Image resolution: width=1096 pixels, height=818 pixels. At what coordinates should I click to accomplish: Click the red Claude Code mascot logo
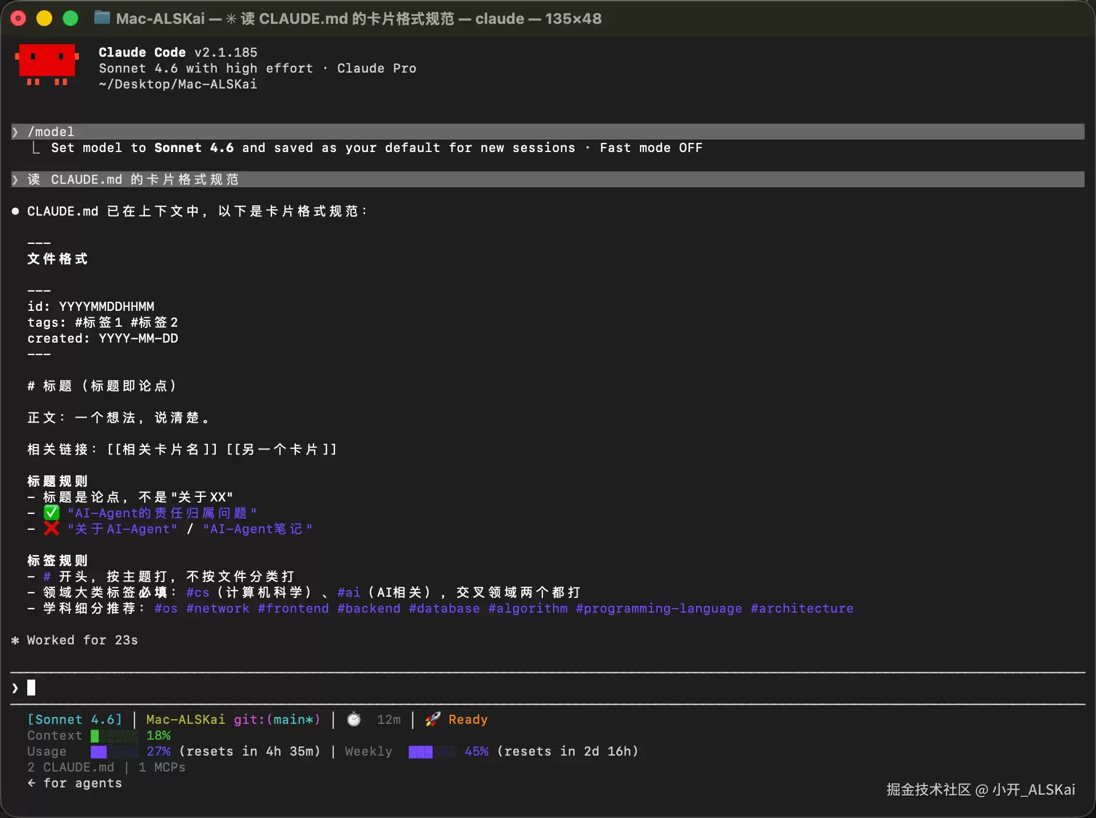pyautogui.click(x=47, y=65)
